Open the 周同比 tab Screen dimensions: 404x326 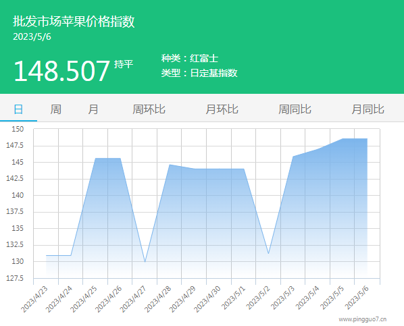(295, 109)
